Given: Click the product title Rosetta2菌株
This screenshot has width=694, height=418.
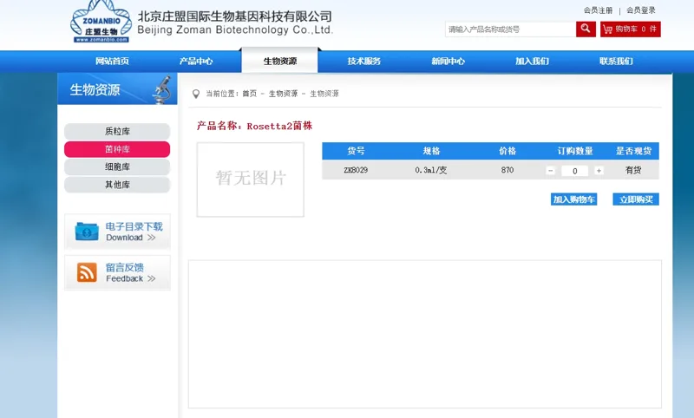Looking at the screenshot, I should [x=279, y=126].
